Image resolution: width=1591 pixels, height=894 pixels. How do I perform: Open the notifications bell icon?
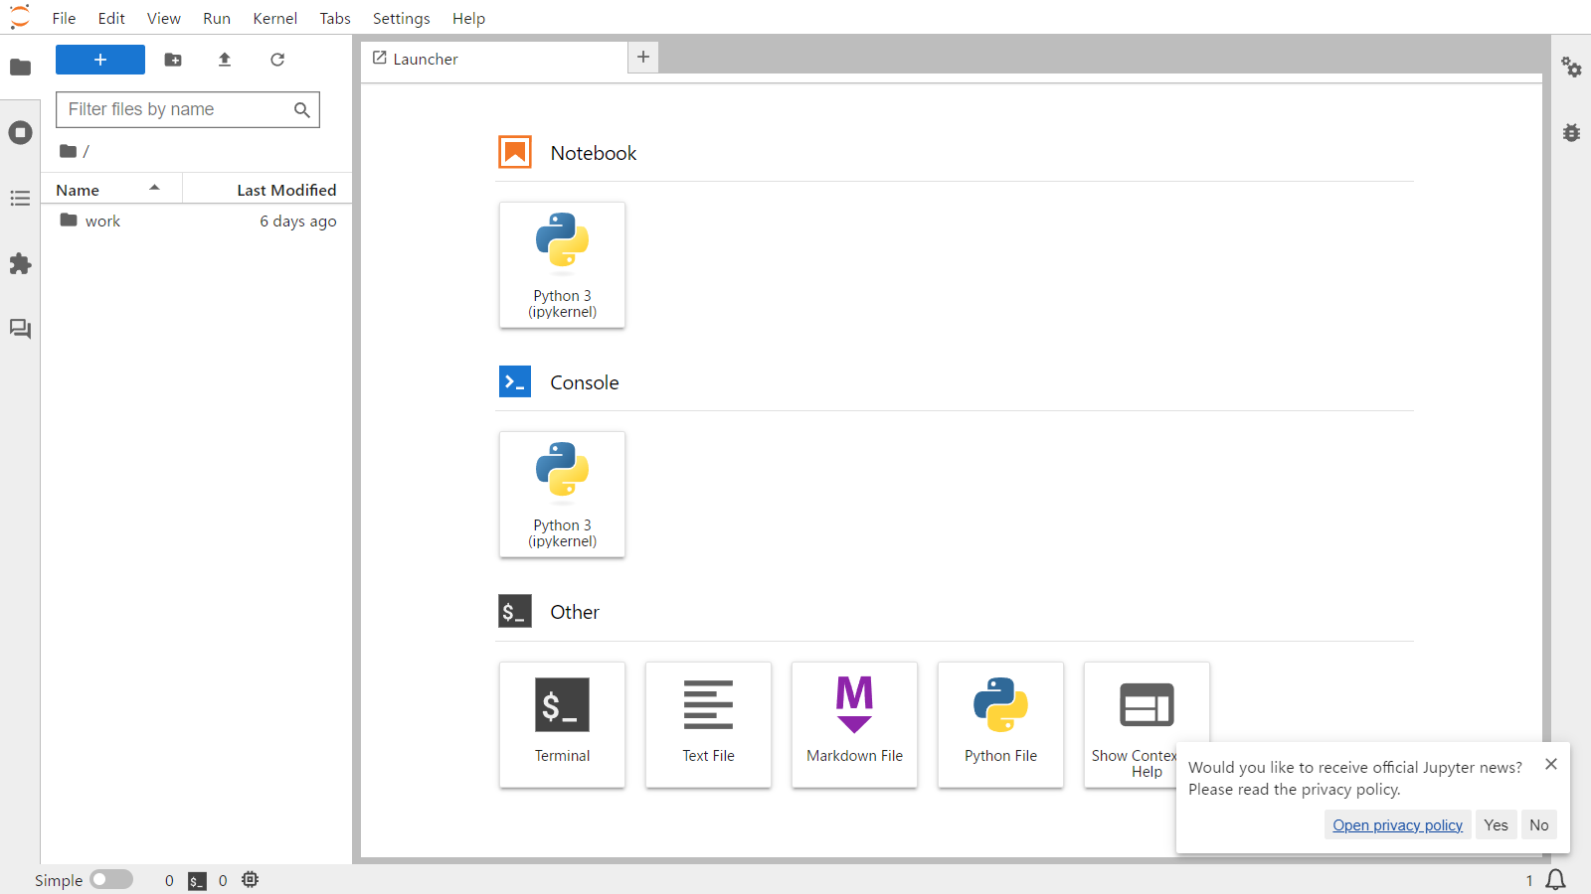coord(1555,880)
